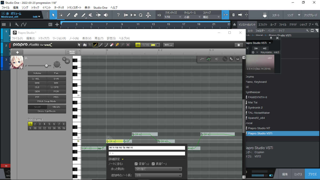
Task: Toggle Pitch Snap Mode
Action: coord(47,101)
